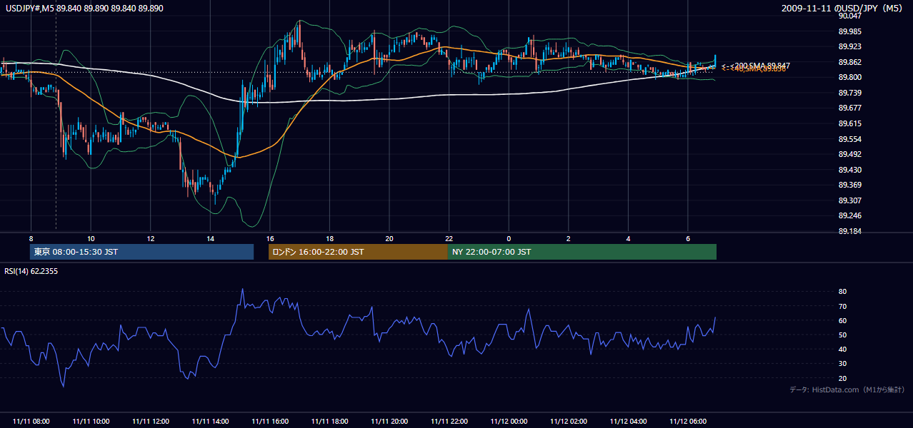
Task: Click price axis label 89.923
Action: pos(849,46)
